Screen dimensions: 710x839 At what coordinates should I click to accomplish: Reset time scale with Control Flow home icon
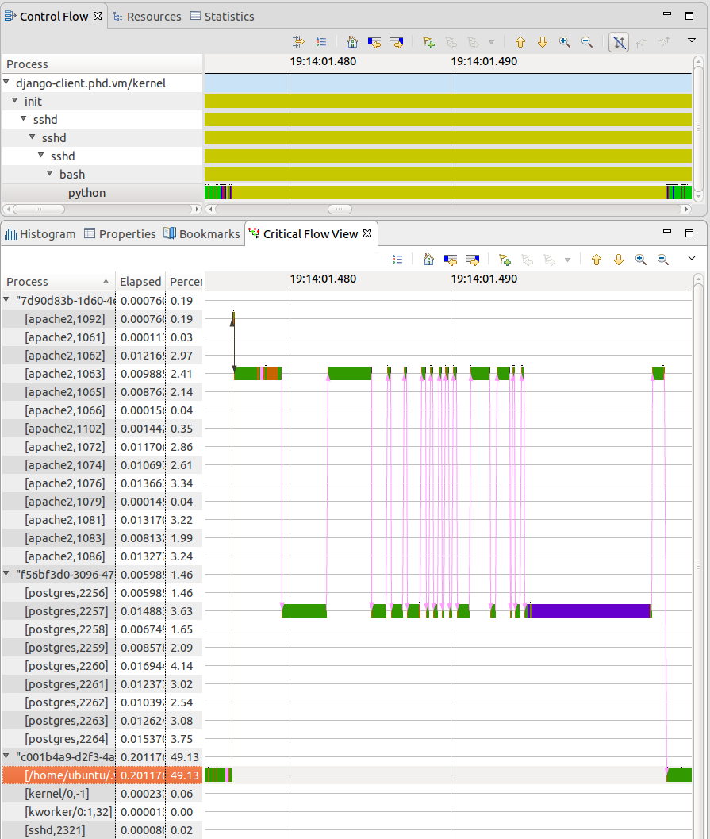[x=352, y=42]
